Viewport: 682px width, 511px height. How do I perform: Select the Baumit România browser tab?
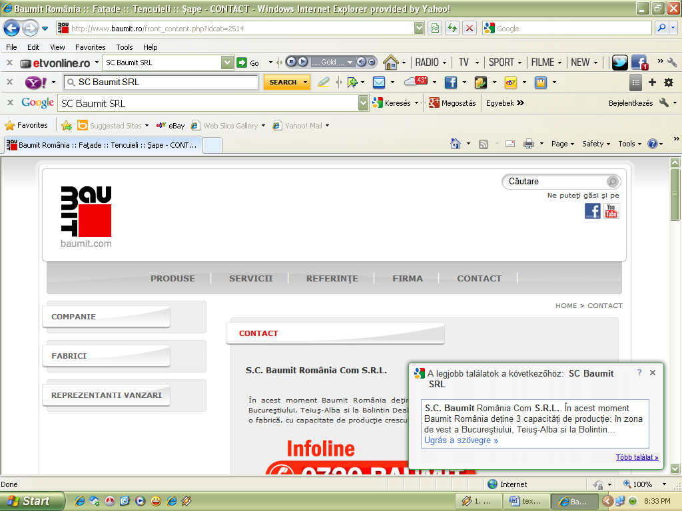(103, 145)
